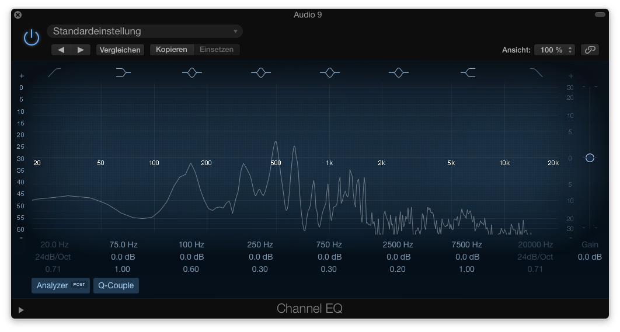Toggle the high shelf band icon
Image resolution: width=620 pixels, height=332 pixels.
click(x=468, y=72)
